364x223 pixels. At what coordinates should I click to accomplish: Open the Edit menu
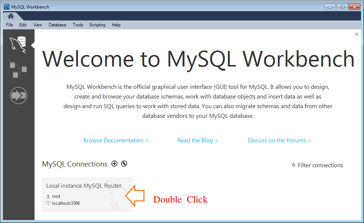click(x=23, y=25)
